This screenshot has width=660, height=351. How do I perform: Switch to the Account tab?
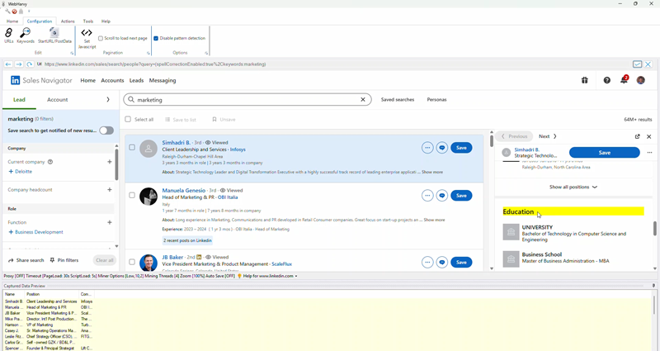click(x=57, y=100)
